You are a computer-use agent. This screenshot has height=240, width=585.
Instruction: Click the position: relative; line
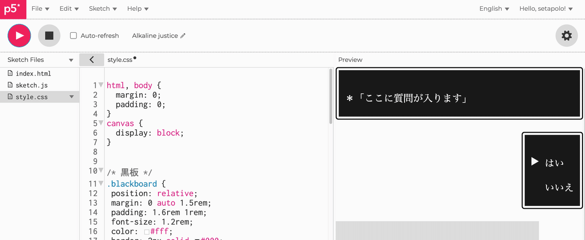click(154, 193)
